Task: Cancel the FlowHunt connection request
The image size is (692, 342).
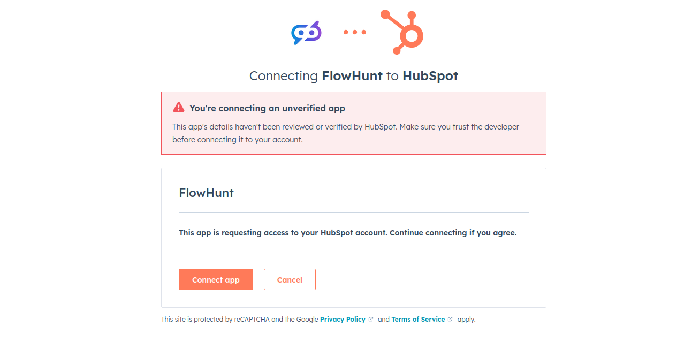Action: pyautogui.click(x=290, y=279)
